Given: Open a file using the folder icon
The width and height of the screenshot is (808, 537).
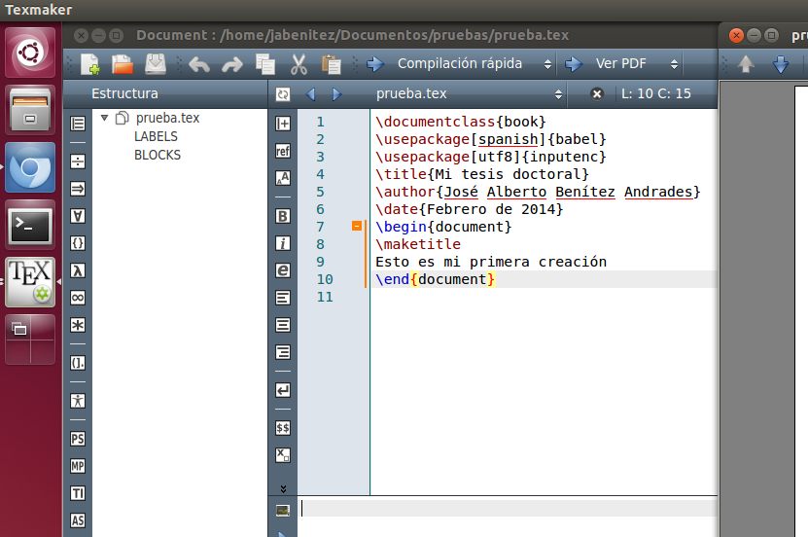Looking at the screenshot, I should coord(123,64).
